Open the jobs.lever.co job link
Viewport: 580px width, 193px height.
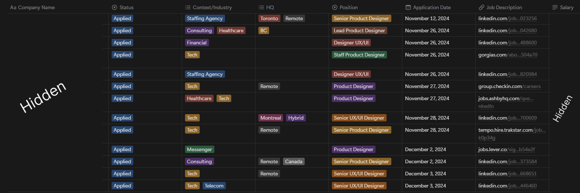pyautogui.click(x=506, y=149)
